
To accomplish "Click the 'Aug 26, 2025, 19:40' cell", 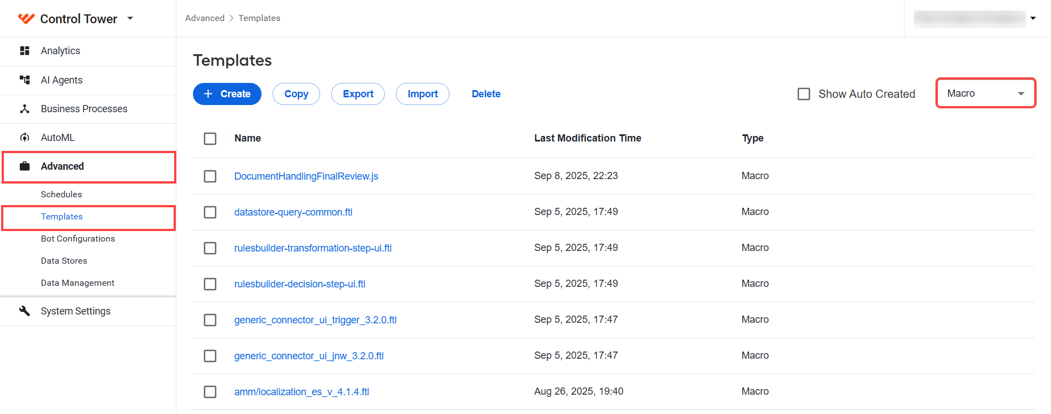I will click(x=579, y=391).
